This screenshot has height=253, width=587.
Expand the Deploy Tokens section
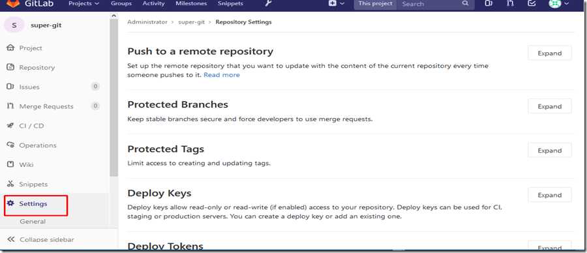click(x=550, y=246)
